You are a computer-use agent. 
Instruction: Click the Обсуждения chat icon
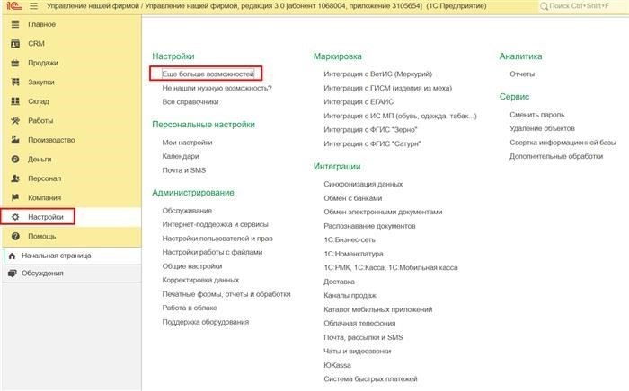pos(12,274)
